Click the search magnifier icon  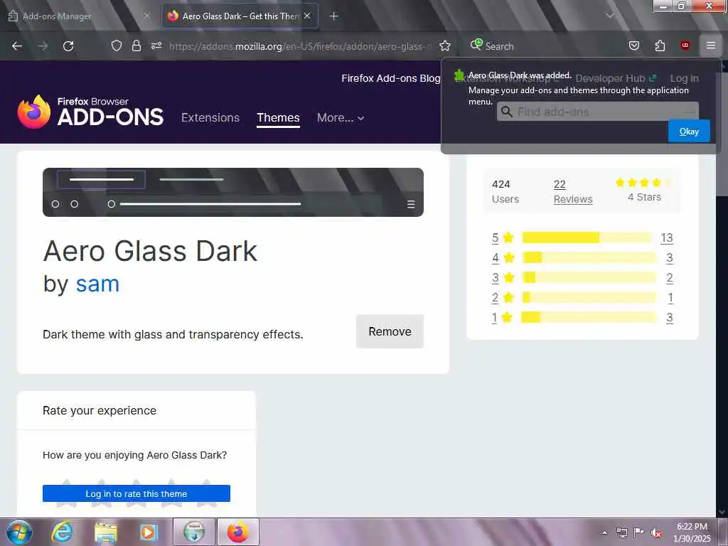click(x=476, y=45)
